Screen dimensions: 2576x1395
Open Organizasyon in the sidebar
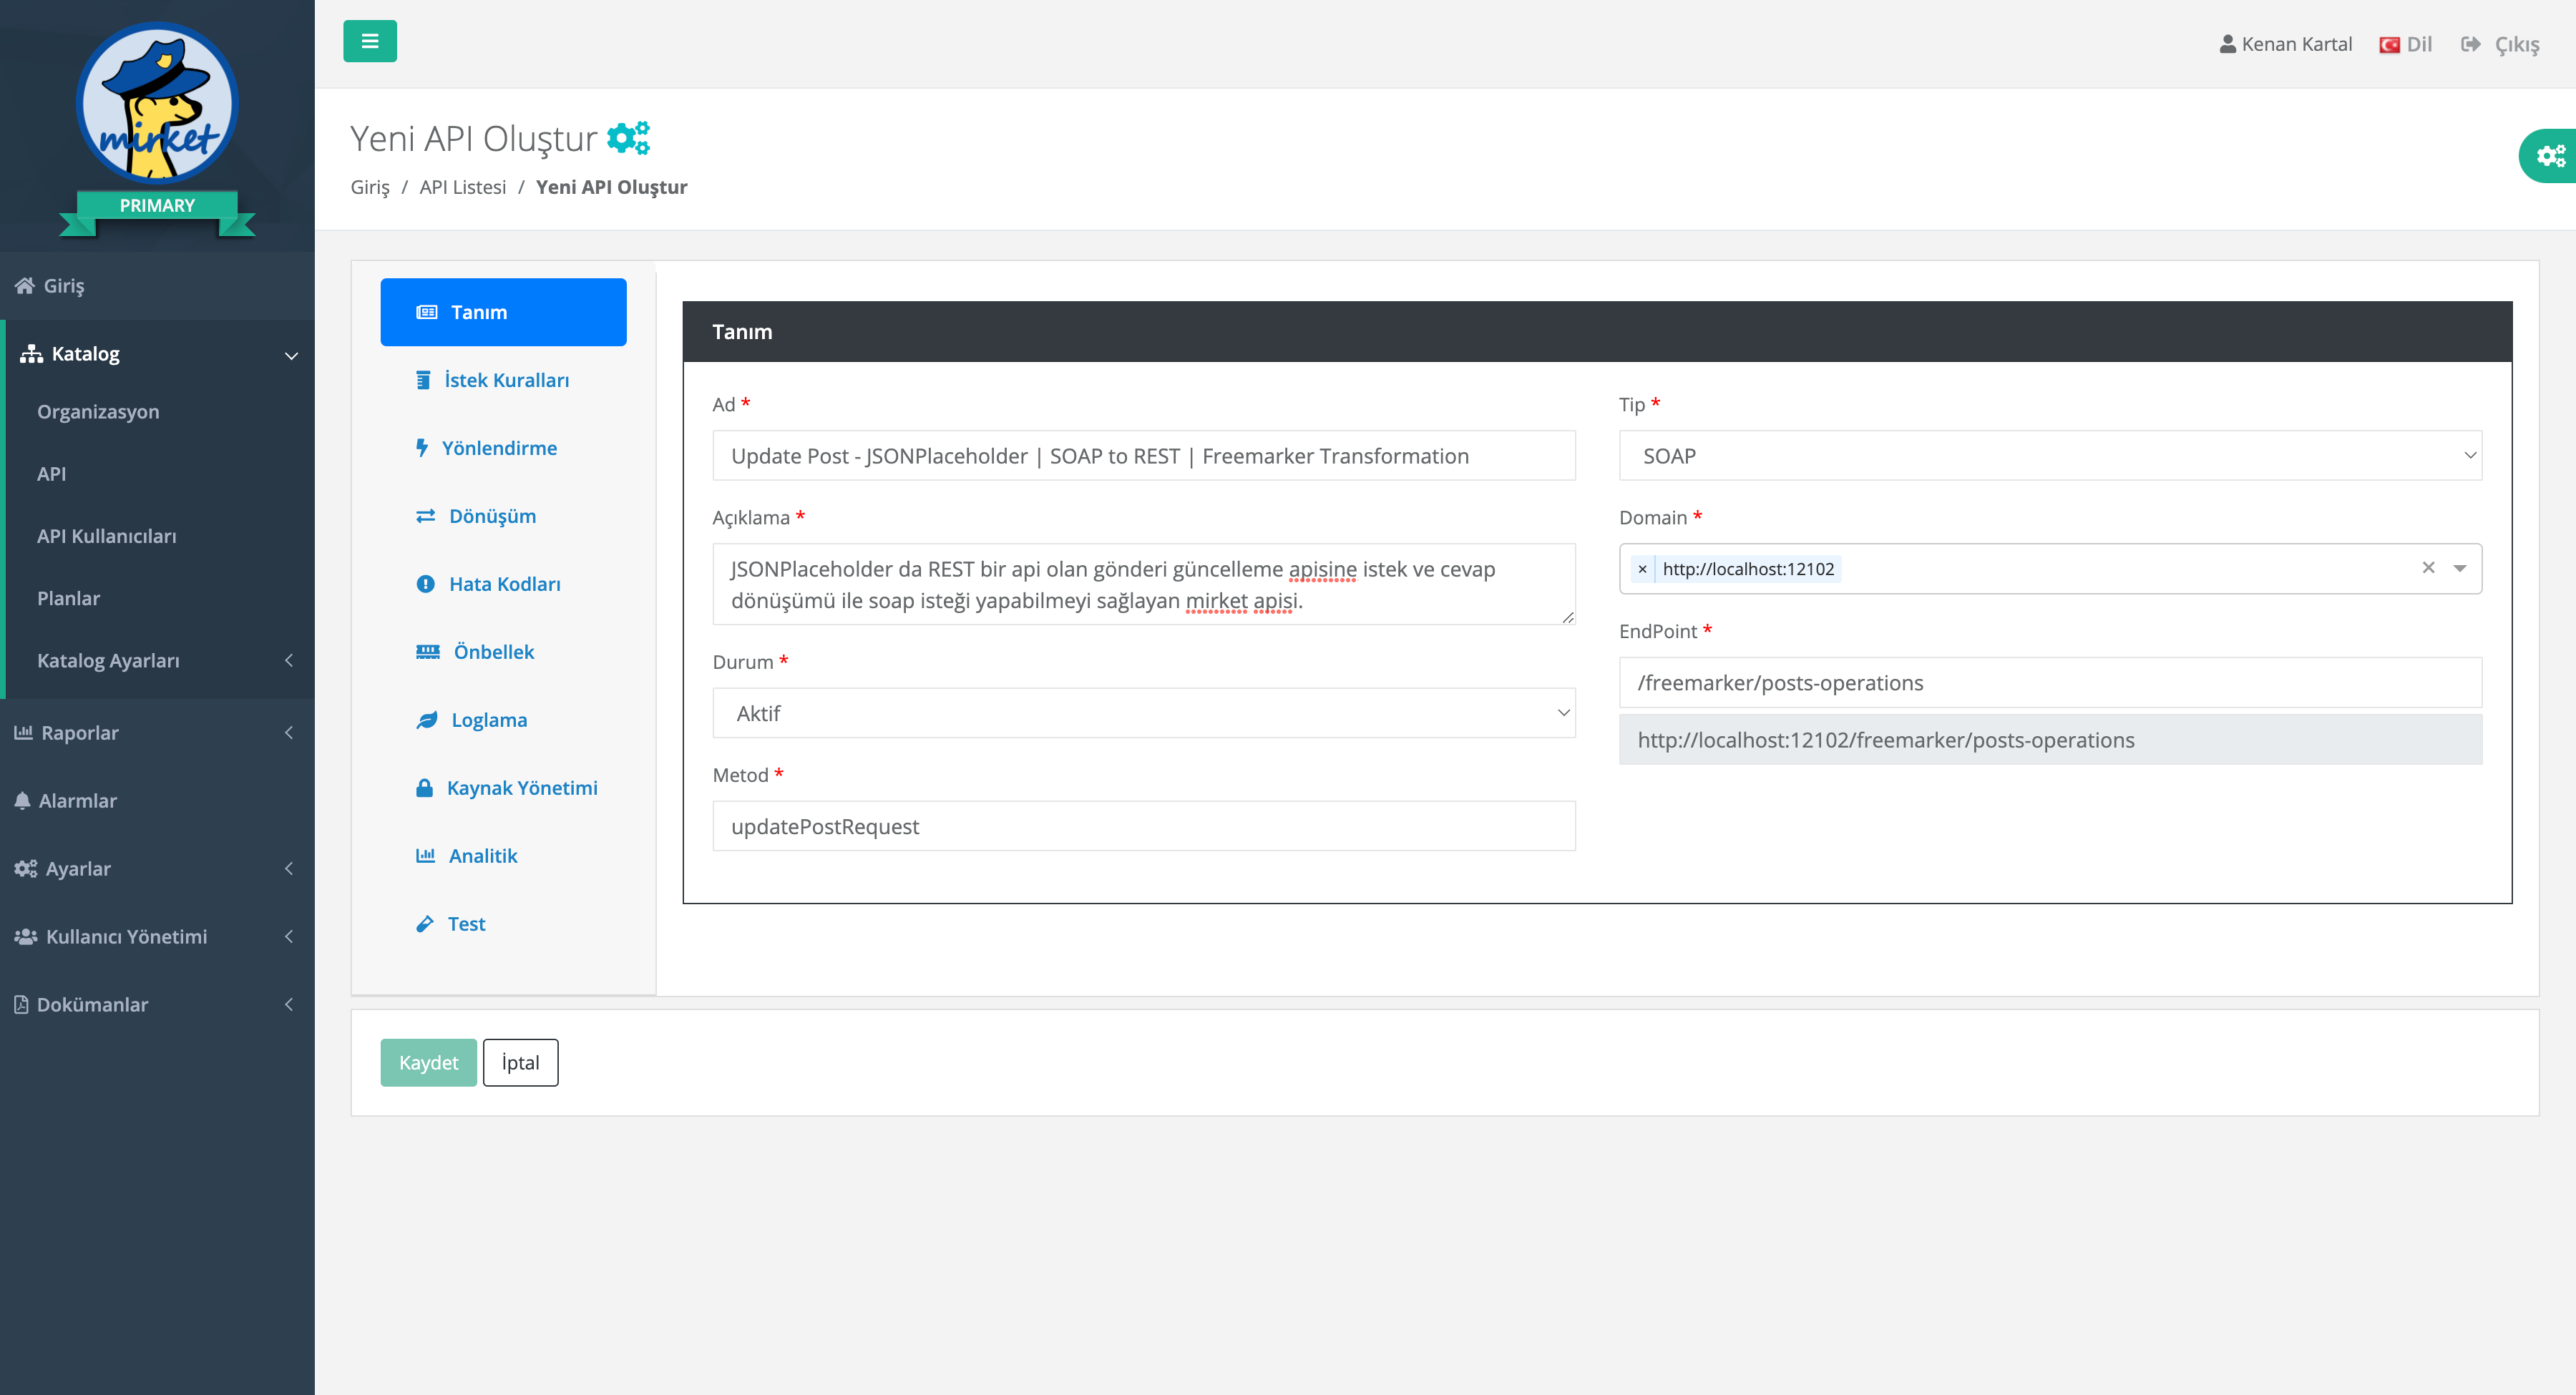[x=98, y=412]
